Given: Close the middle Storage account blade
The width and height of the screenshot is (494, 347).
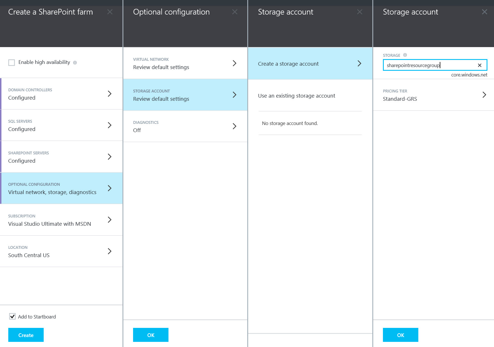Looking at the screenshot, I should coord(360,12).
